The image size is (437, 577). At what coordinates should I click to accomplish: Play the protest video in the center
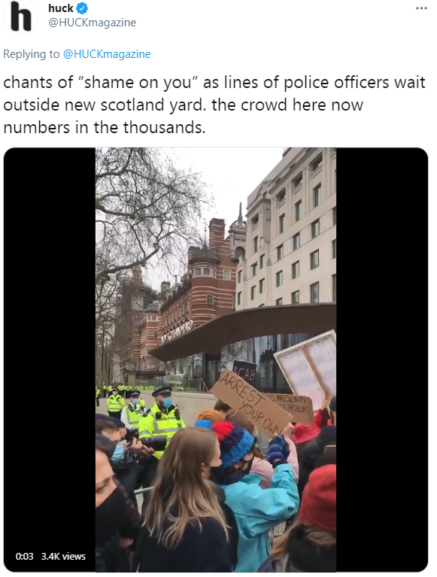click(x=216, y=360)
